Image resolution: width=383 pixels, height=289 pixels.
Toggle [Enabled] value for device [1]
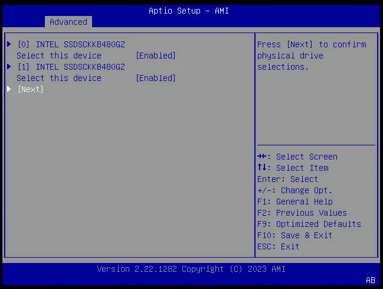click(156, 78)
